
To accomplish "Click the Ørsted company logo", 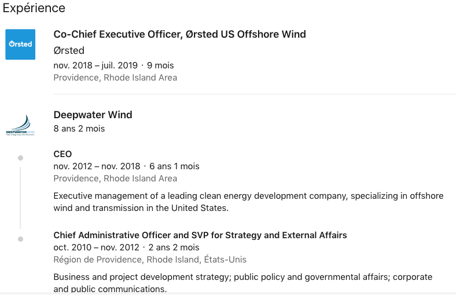I will (x=20, y=44).
